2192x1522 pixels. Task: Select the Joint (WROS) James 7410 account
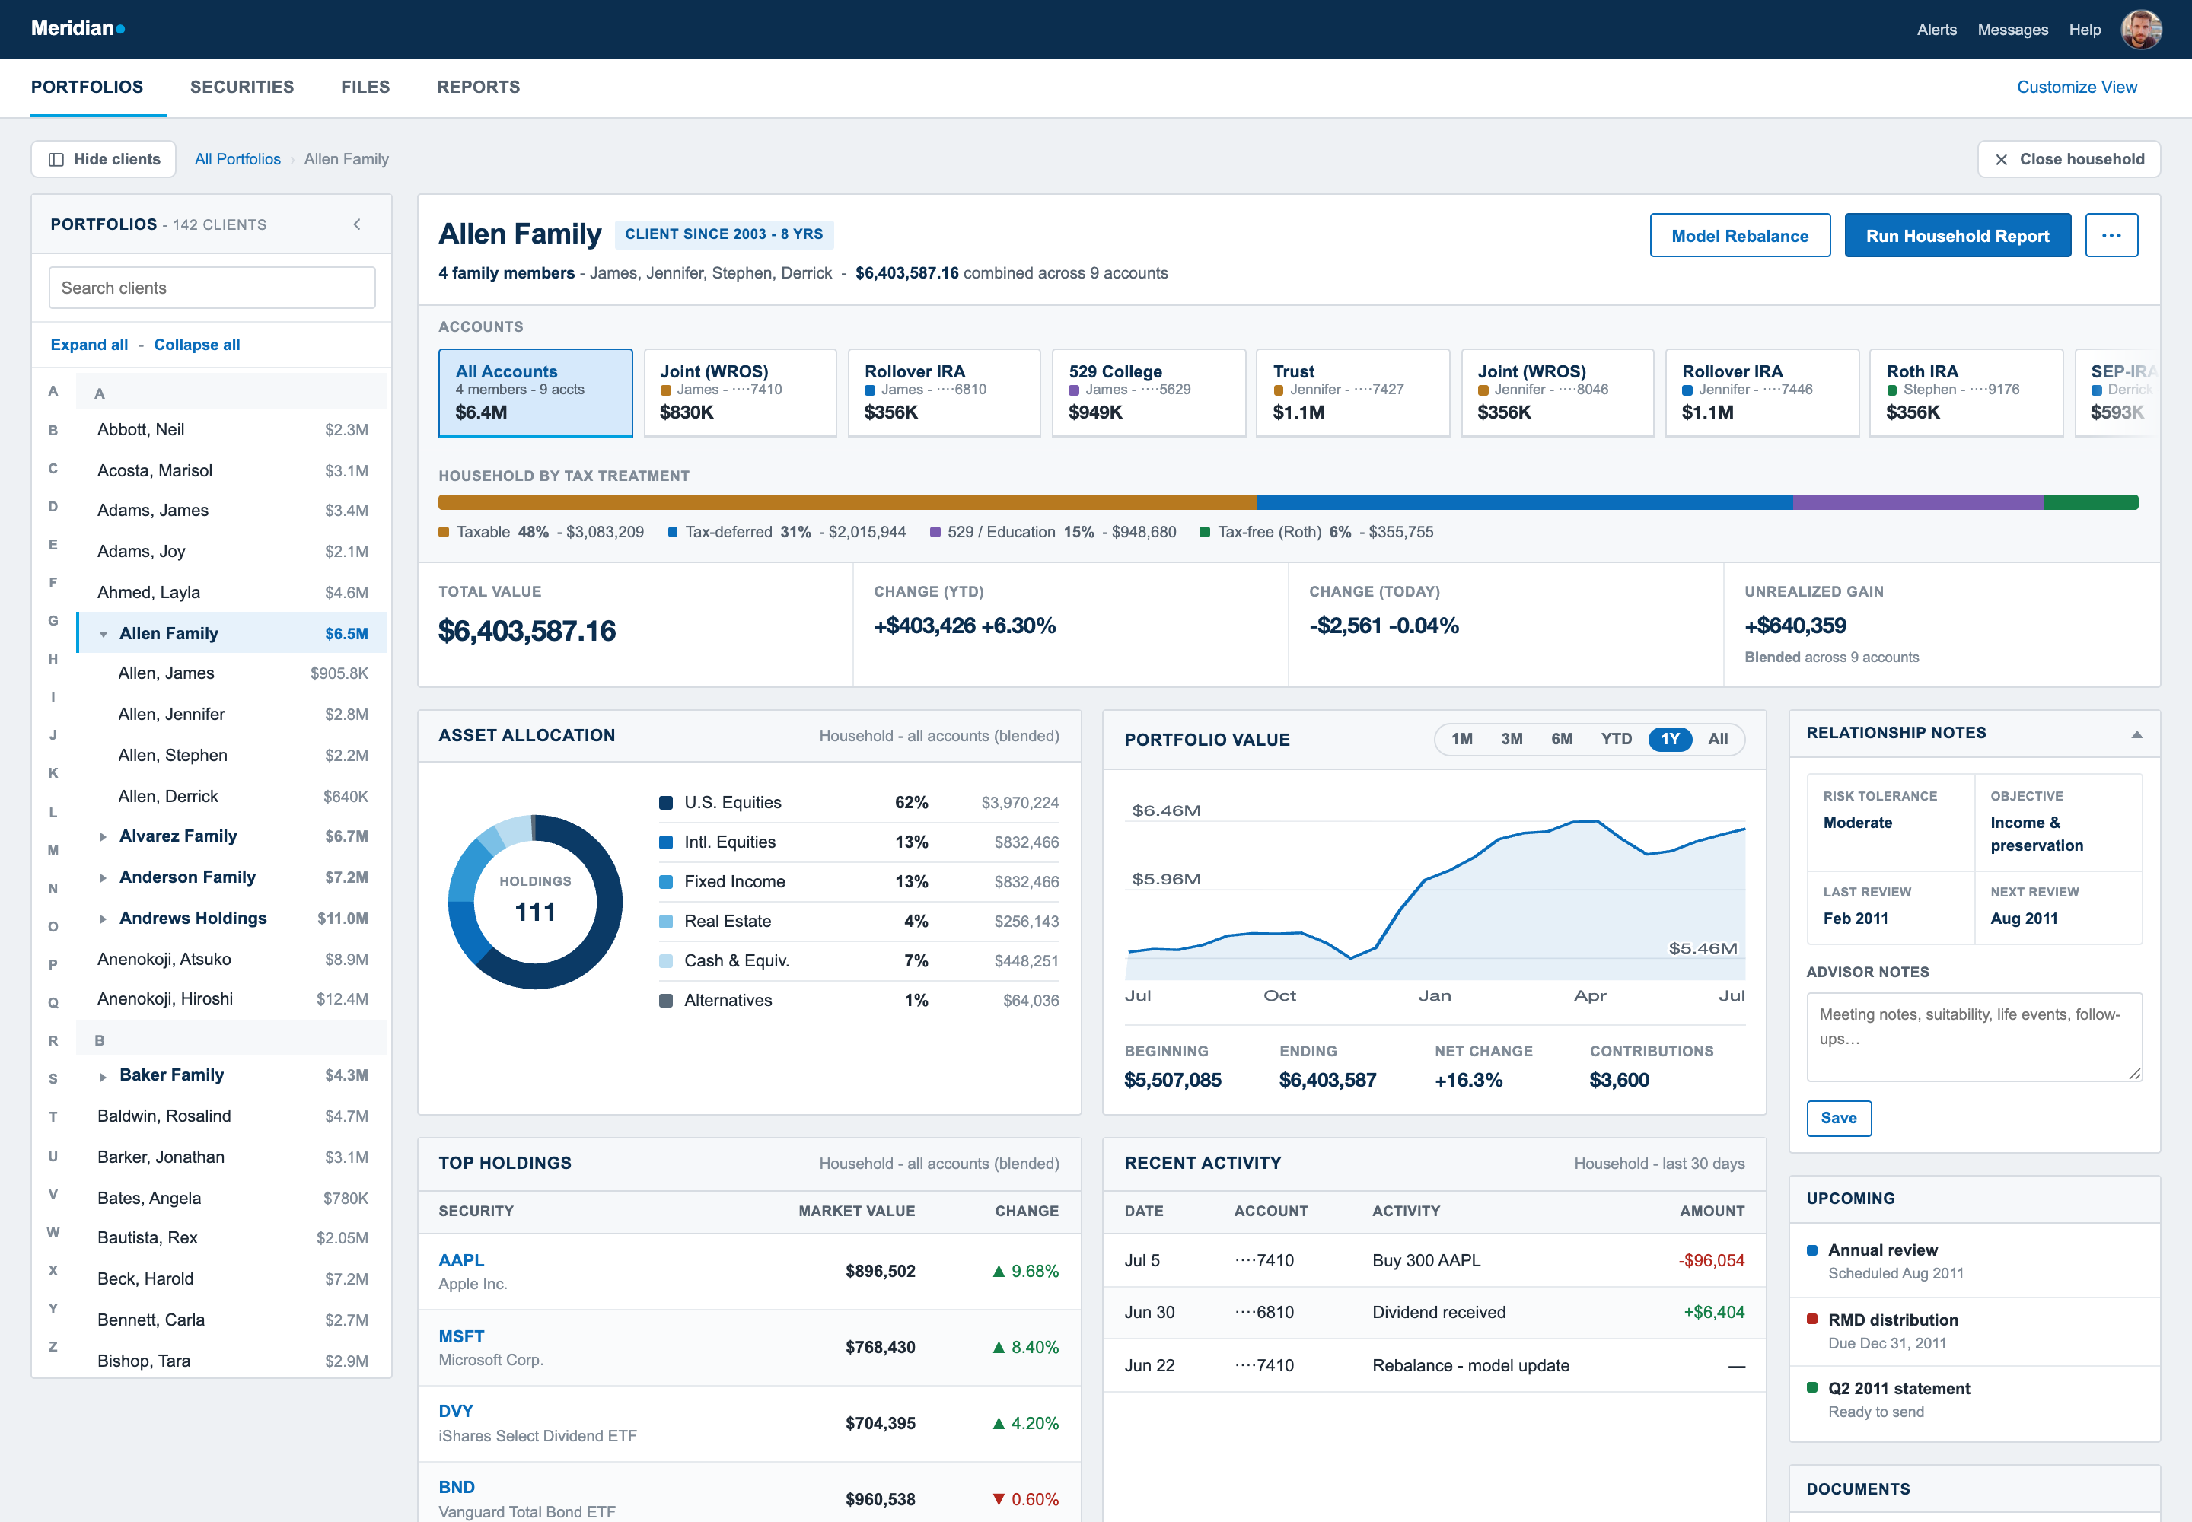741,393
